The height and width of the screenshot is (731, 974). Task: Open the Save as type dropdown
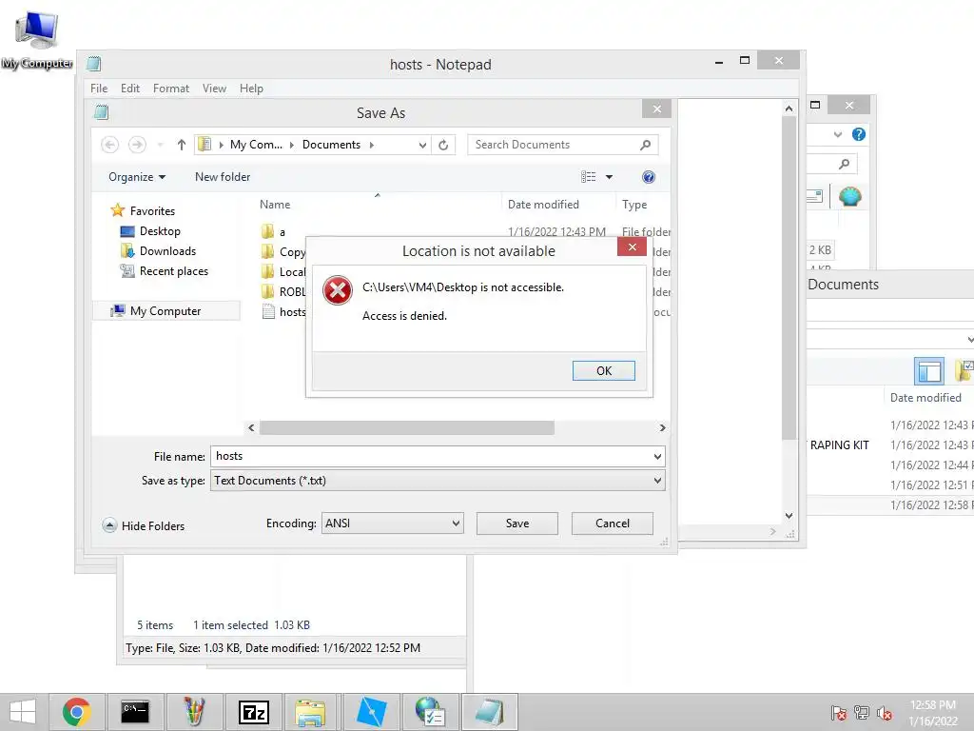[438, 481]
